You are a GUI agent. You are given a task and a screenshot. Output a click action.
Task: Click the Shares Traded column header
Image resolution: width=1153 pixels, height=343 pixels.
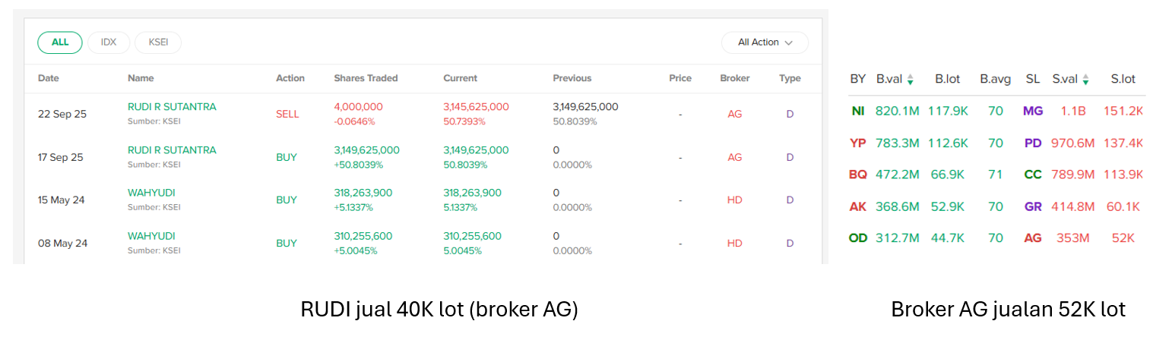click(x=366, y=78)
